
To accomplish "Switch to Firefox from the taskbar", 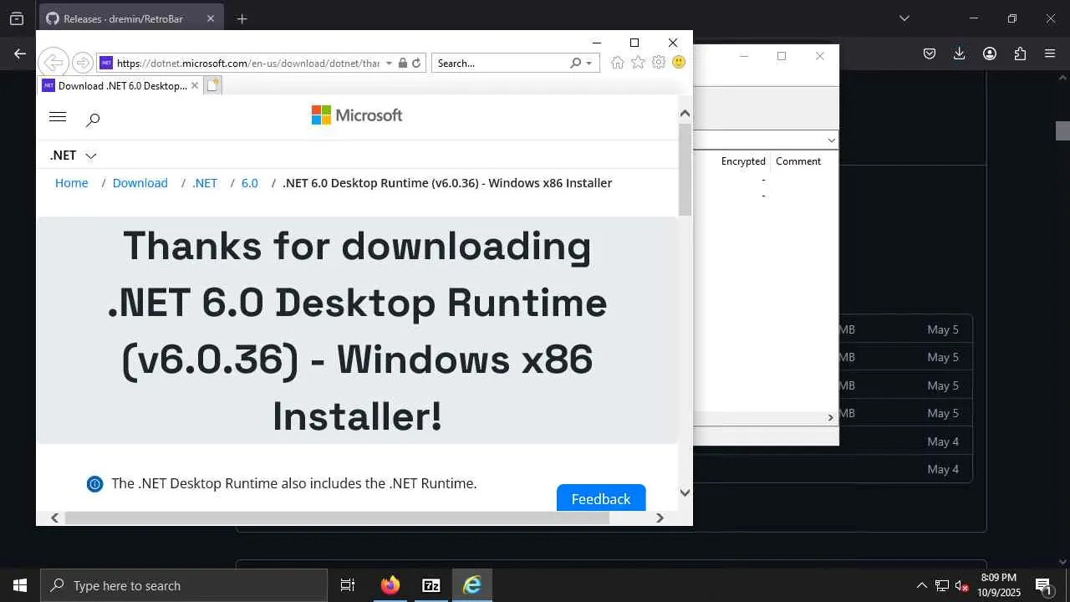I will [x=390, y=585].
